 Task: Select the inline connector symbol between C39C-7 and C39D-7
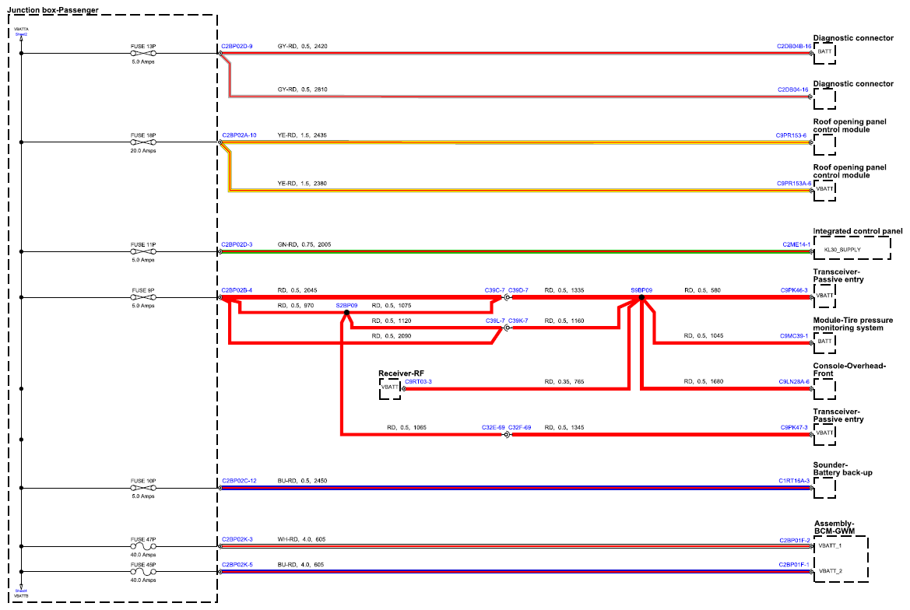tap(507, 297)
